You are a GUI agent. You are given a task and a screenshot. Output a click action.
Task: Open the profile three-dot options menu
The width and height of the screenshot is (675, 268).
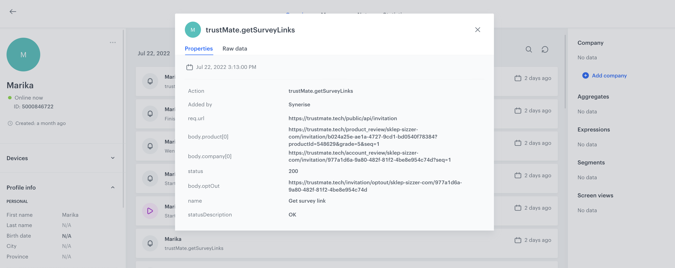coord(113,42)
